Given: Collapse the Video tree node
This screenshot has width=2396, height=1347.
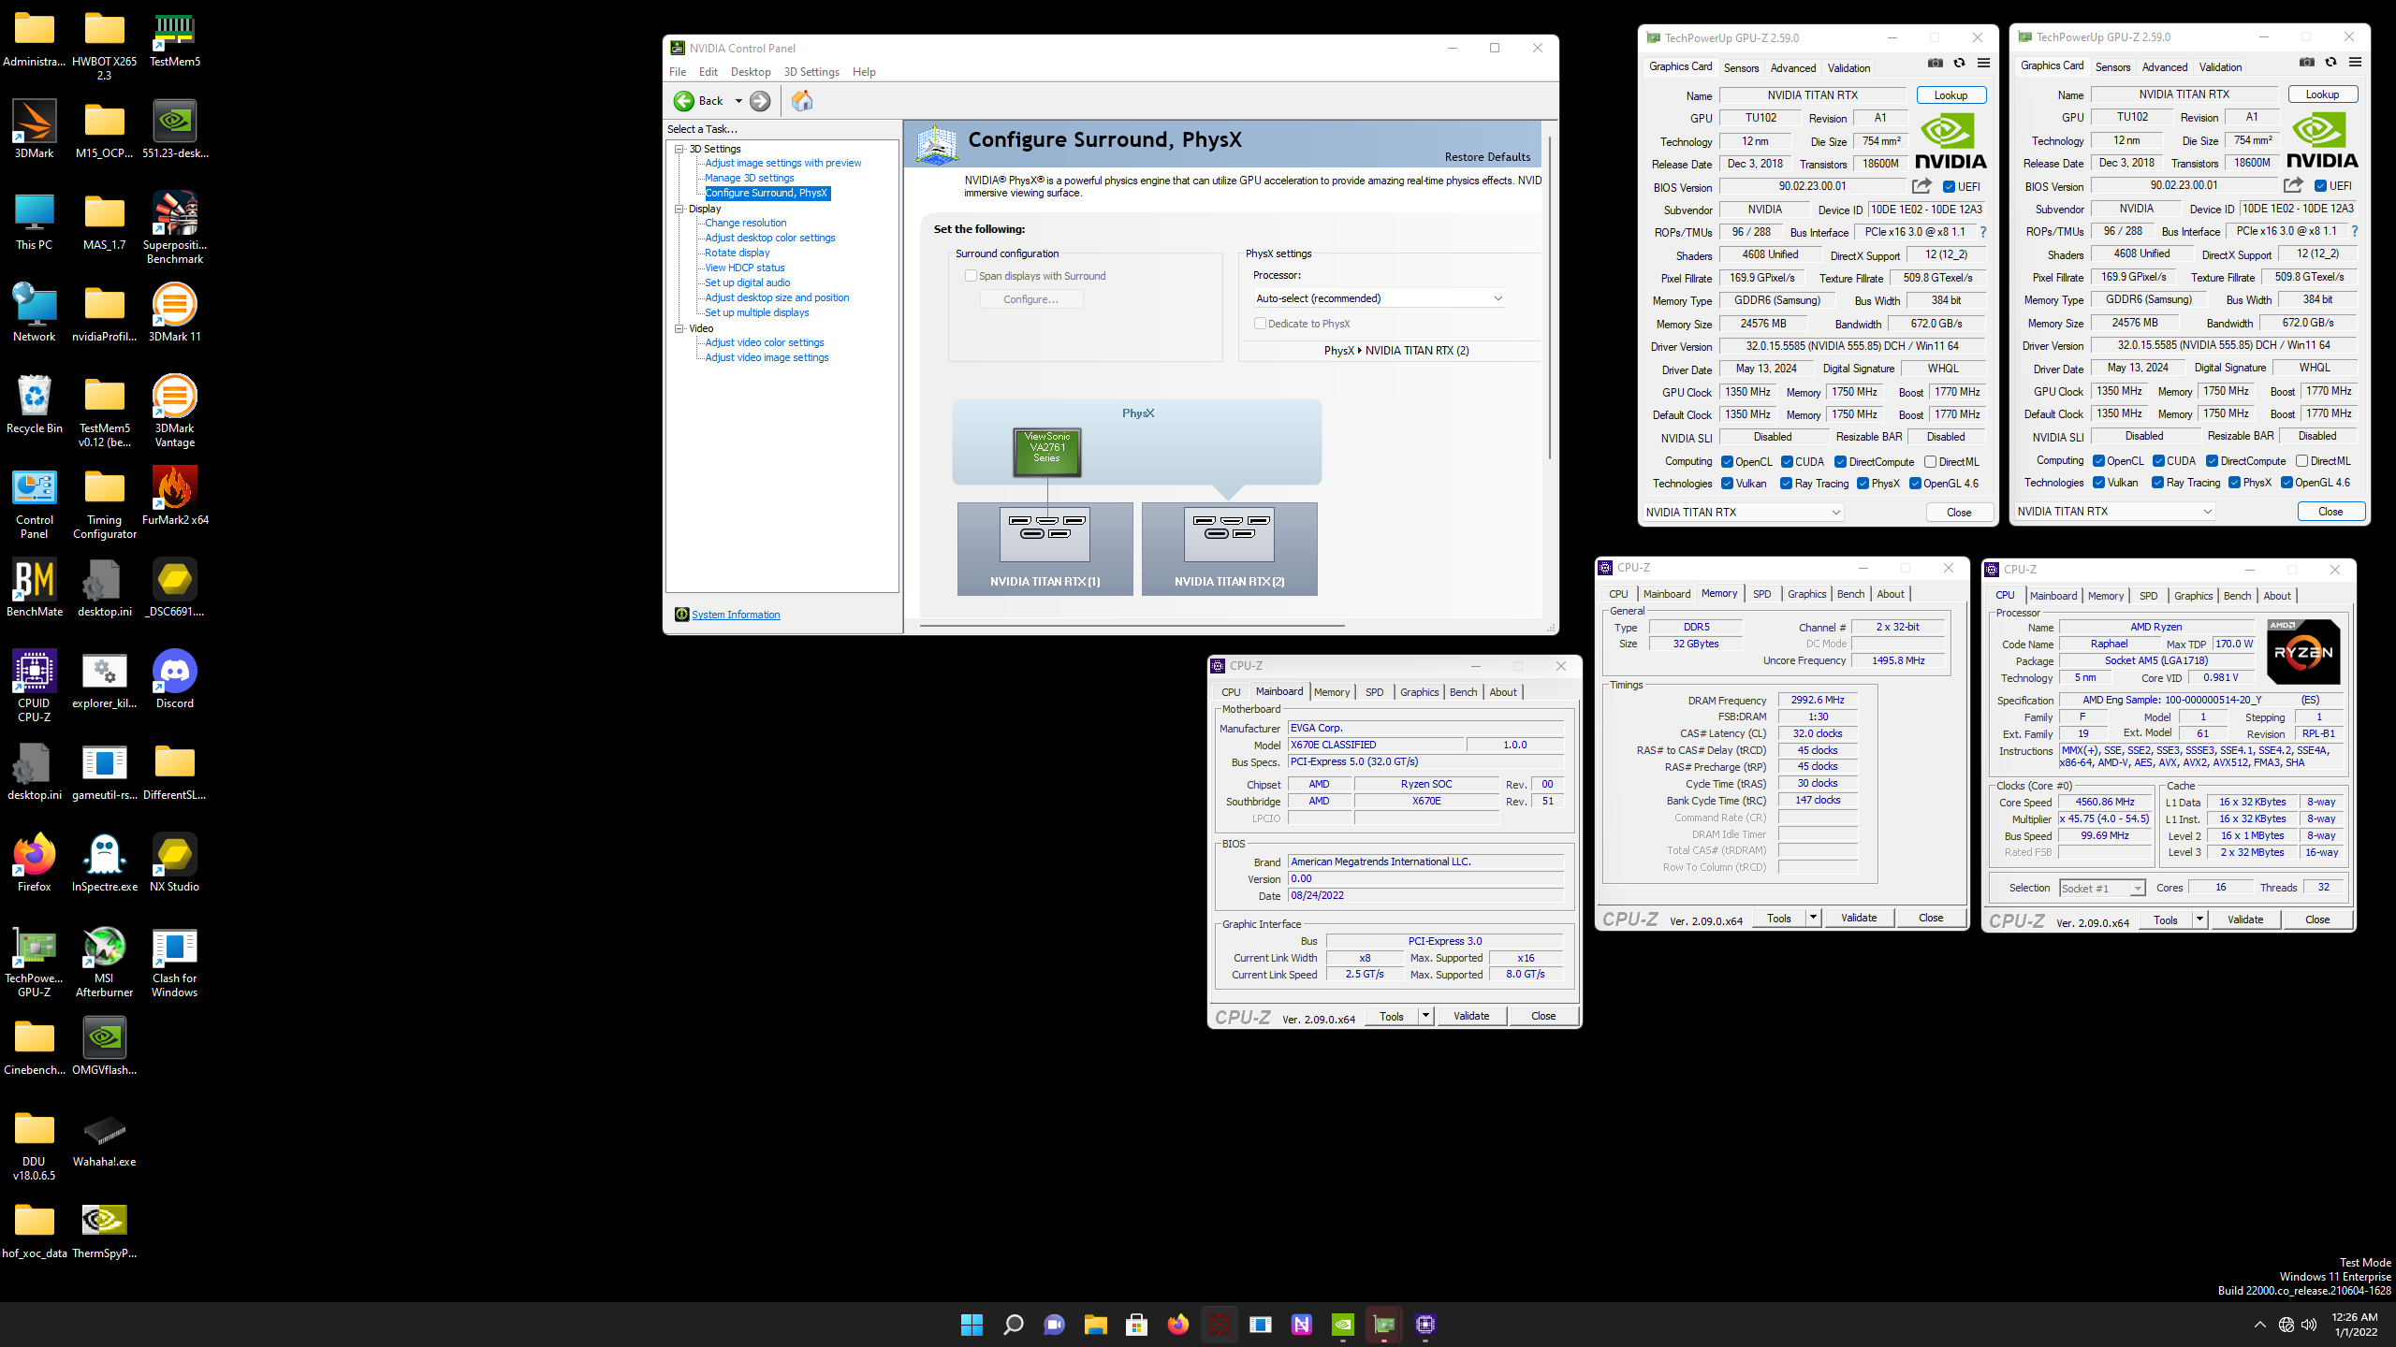Looking at the screenshot, I should click(x=680, y=328).
